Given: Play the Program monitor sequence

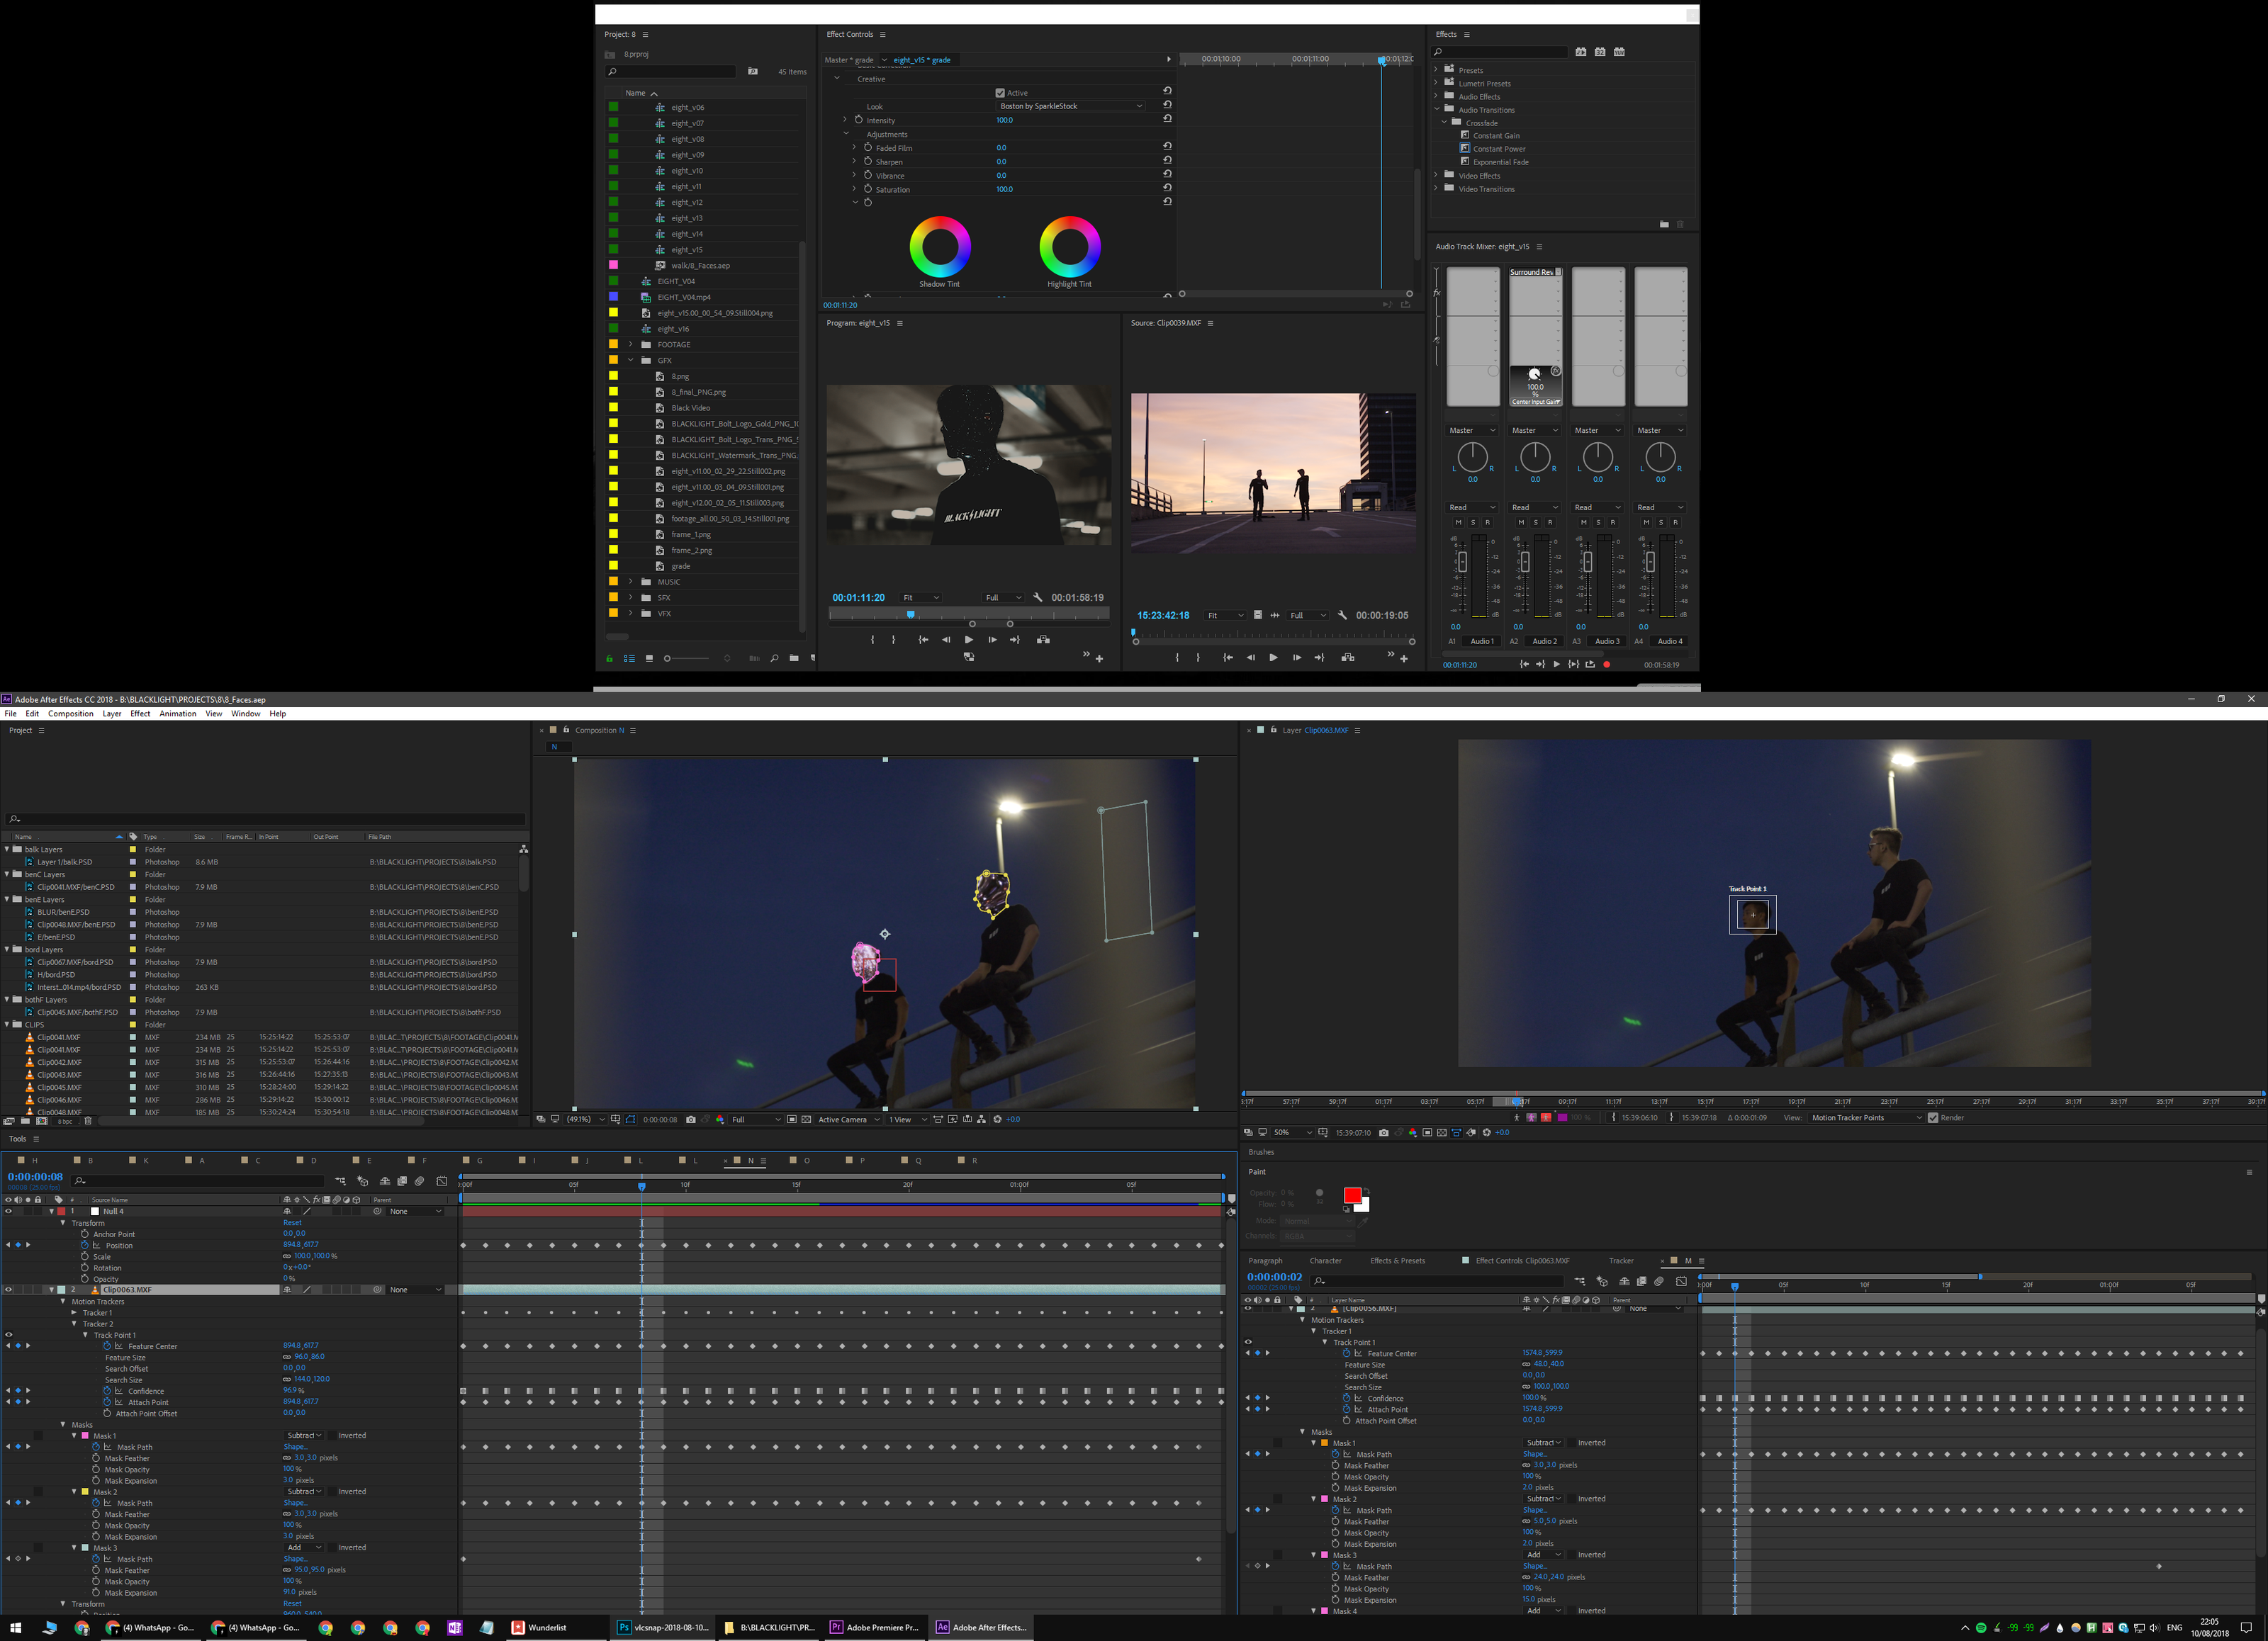Looking at the screenshot, I should coord(968,640).
